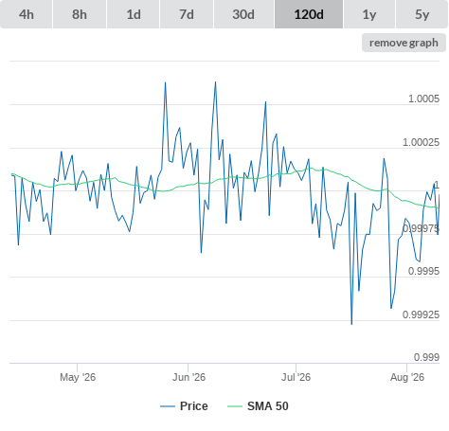Click the May '26 axis label

click(x=78, y=377)
